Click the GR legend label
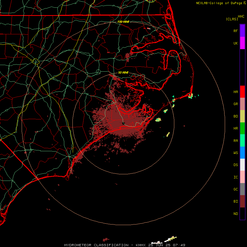247x247 pixels. click(x=235, y=104)
